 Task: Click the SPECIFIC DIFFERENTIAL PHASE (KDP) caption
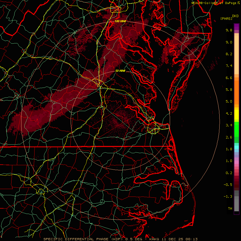(84, 239)
